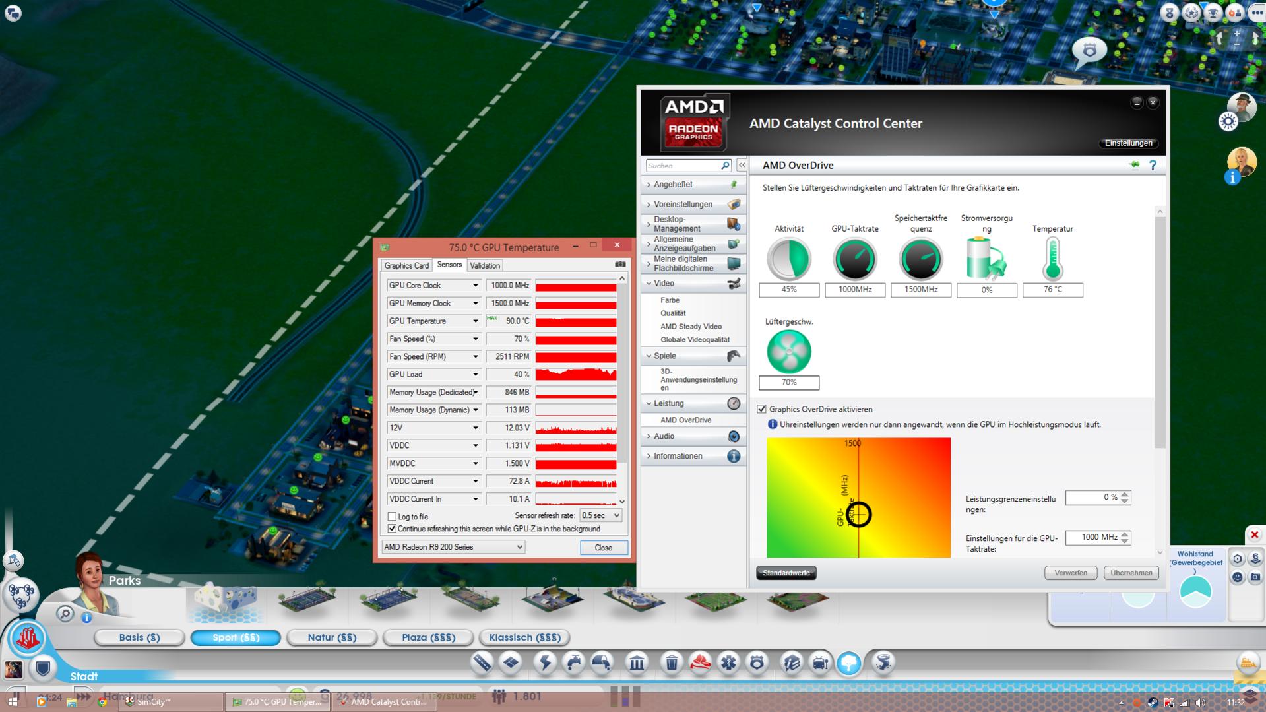
Task: Click the fan speed icon in OverDrive
Action: pos(789,351)
